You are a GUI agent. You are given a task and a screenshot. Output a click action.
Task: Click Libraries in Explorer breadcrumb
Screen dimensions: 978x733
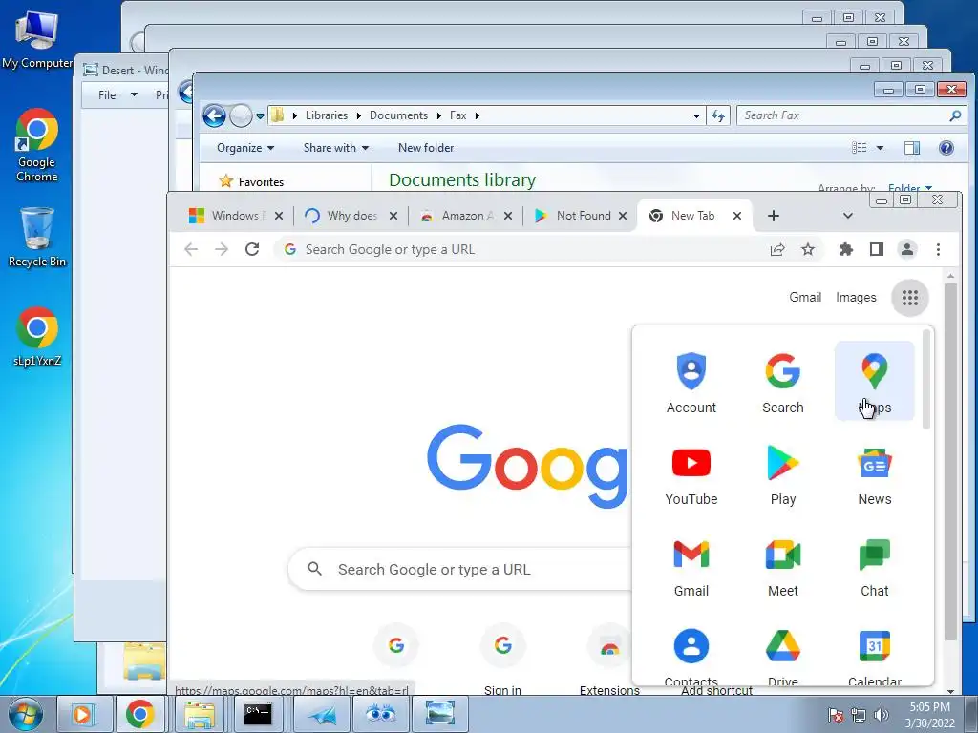tap(327, 115)
